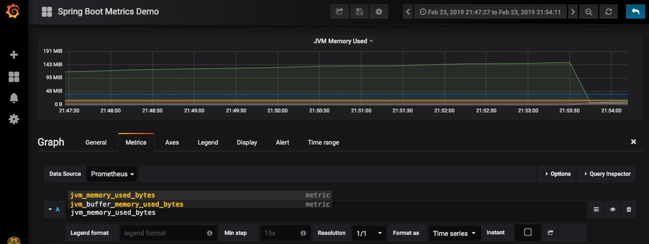Open query A hamburger menu
Screen dimensions: 649x244
pos(596,209)
